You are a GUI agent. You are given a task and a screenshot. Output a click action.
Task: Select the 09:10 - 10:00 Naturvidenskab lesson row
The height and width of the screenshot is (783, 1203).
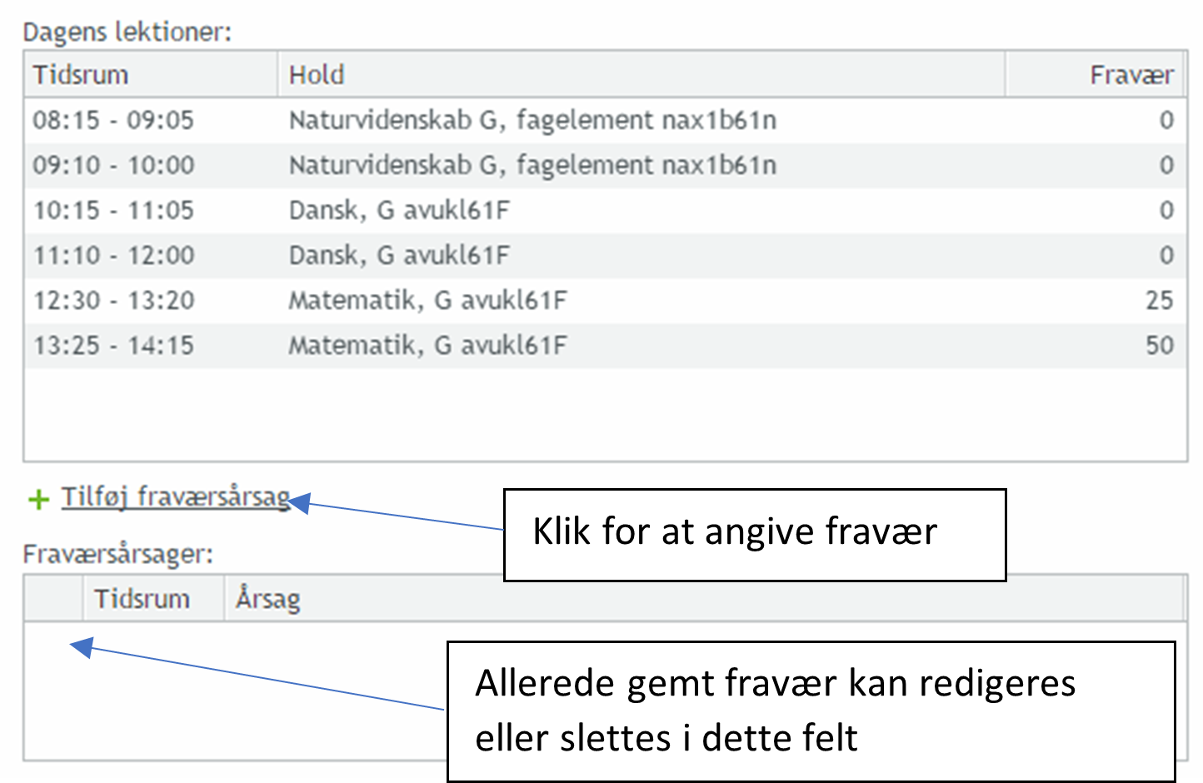tap(532, 166)
